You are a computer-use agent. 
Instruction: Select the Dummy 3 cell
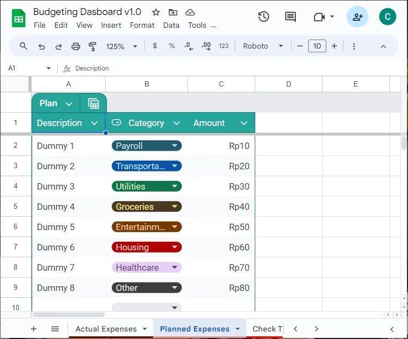tap(68, 186)
